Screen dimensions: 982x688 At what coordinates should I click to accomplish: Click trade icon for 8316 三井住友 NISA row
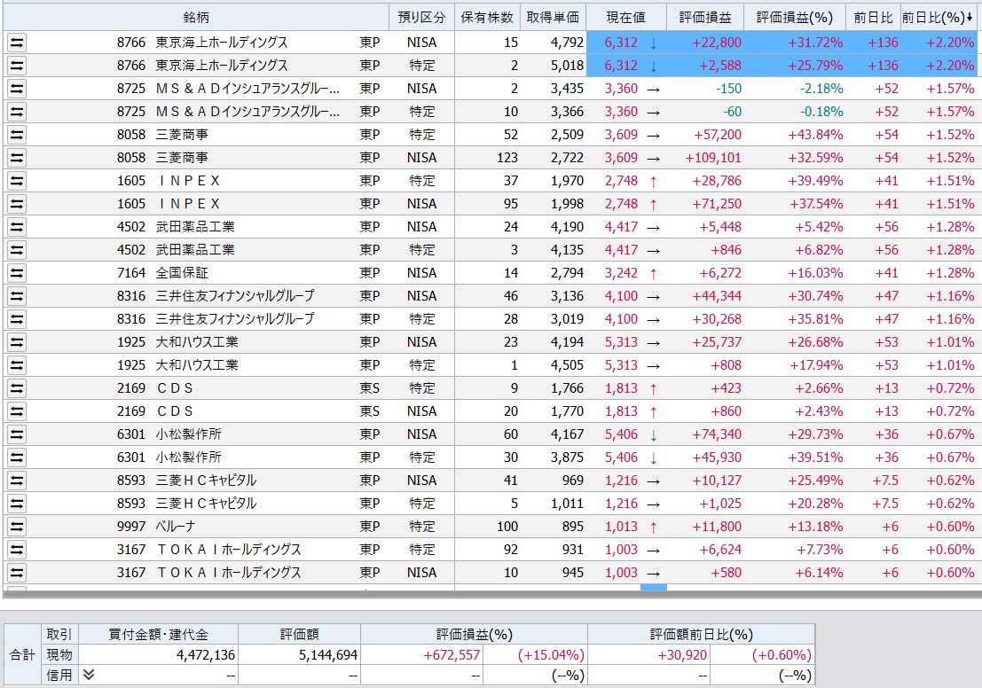[x=17, y=296]
